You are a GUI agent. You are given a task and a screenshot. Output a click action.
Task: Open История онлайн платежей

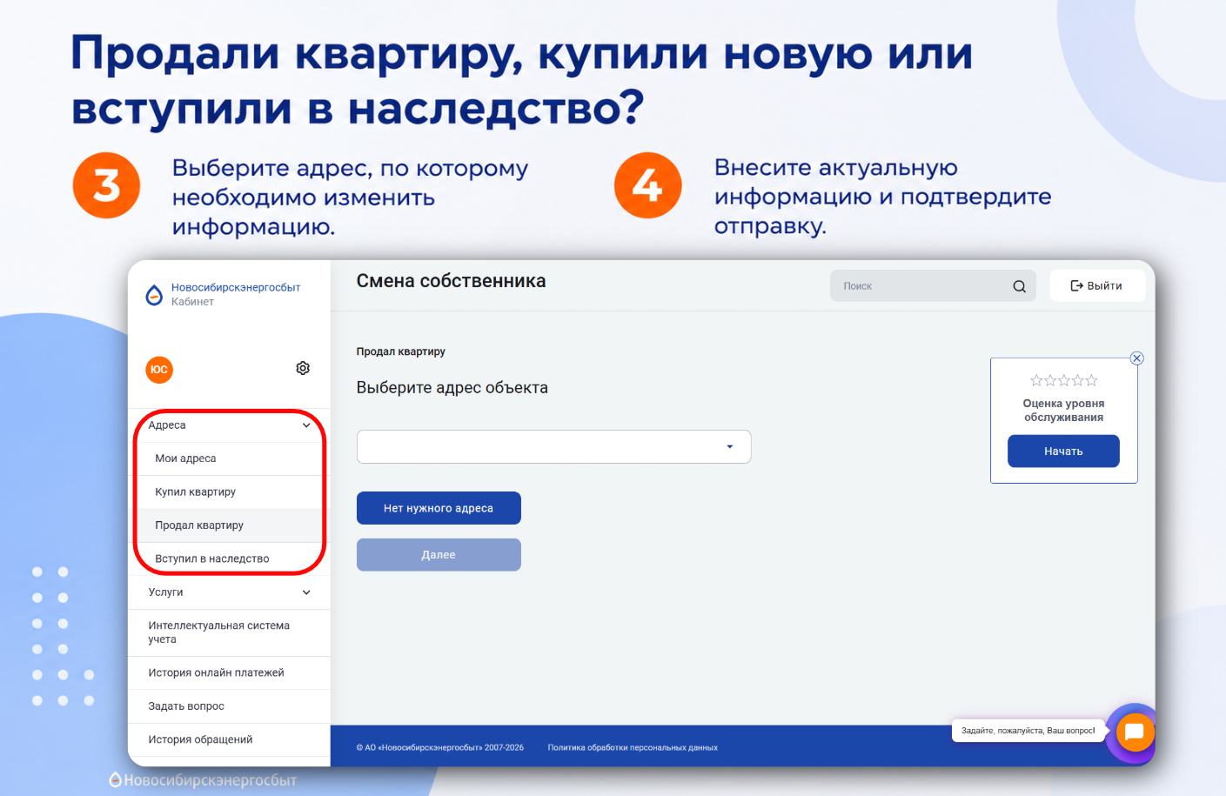click(x=229, y=672)
